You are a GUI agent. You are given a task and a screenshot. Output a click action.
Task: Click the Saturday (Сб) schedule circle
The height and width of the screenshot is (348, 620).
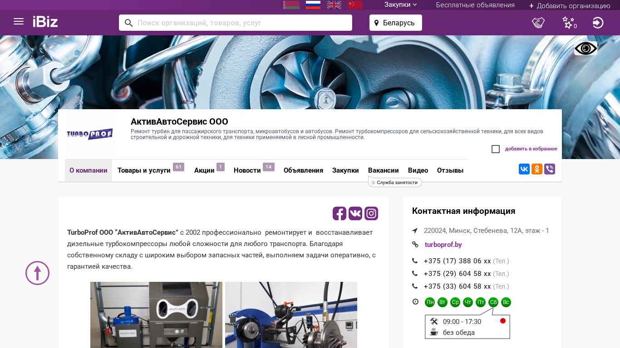coord(493,302)
